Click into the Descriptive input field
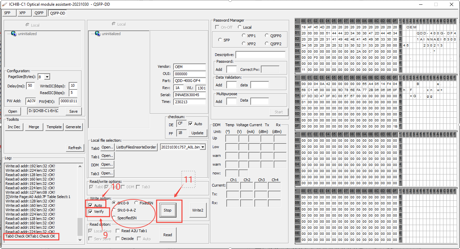The height and width of the screenshot is (249, 460). tap(260, 55)
